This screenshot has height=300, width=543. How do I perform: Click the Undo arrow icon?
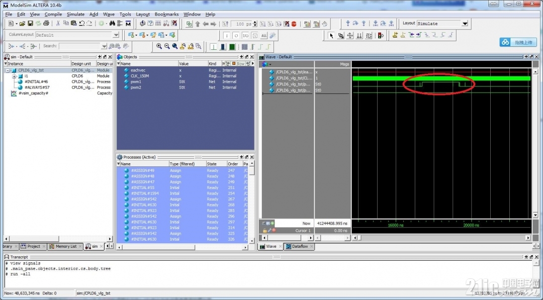(x=82, y=24)
